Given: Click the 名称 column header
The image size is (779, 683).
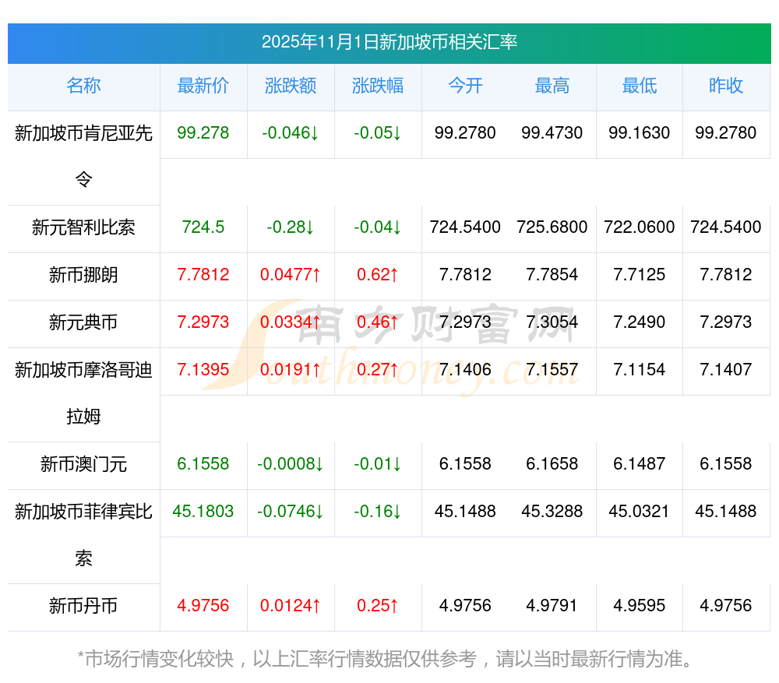Looking at the screenshot, I should 83,86.
